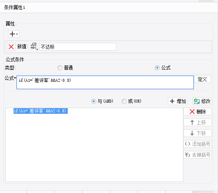Select the 公式 type radio button
Viewport: 218px width, 193px height.
tap(157, 68)
